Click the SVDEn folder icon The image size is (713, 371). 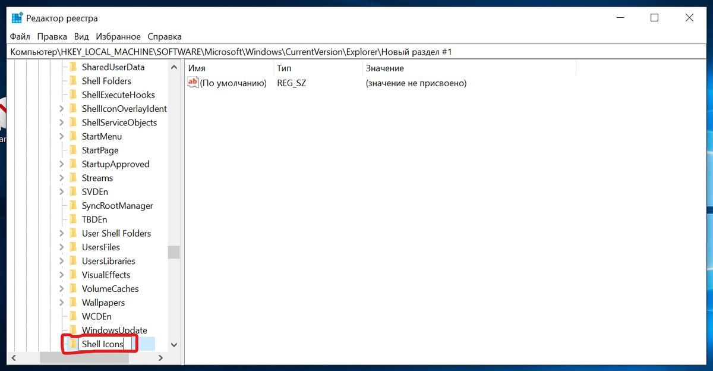coord(73,191)
